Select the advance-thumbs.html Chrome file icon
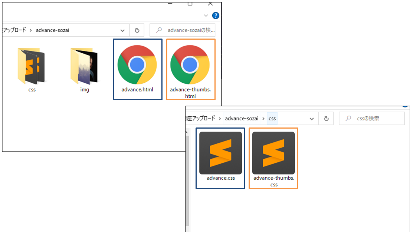The width and height of the screenshot is (410, 232). (190, 64)
